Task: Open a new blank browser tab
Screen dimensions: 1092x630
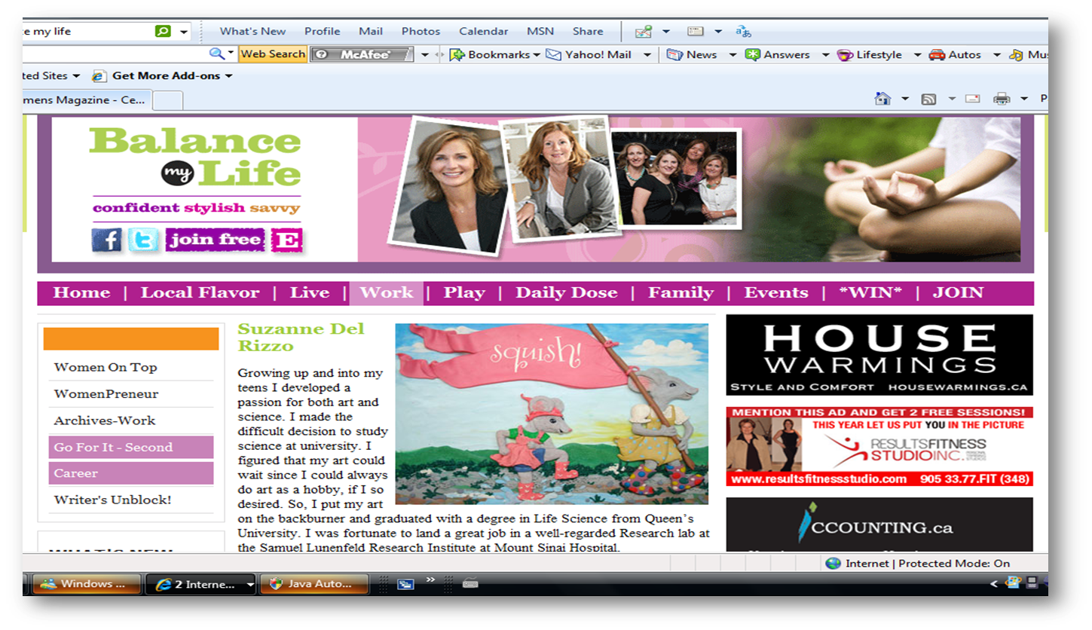Action: pos(168,100)
